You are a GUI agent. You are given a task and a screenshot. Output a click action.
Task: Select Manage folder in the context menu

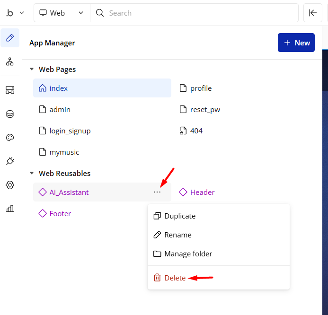click(188, 254)
